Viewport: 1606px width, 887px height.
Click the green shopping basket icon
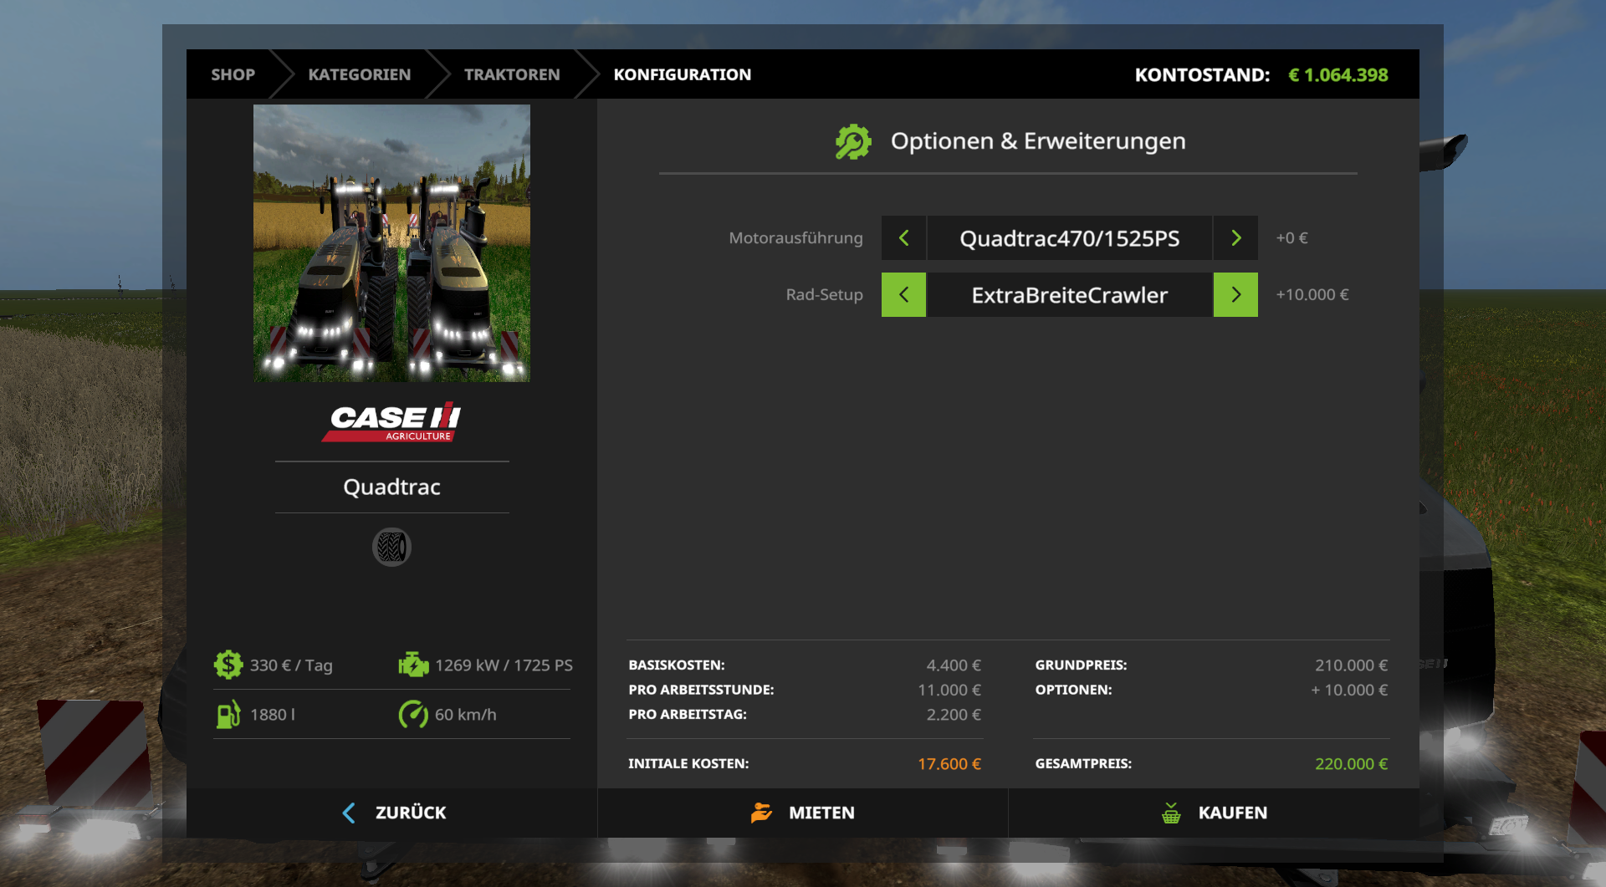1171,813
